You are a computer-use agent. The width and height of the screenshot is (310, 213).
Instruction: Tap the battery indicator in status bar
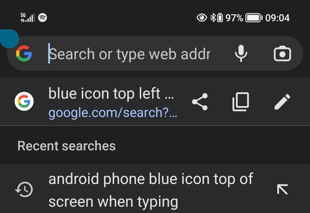[253, 18]
